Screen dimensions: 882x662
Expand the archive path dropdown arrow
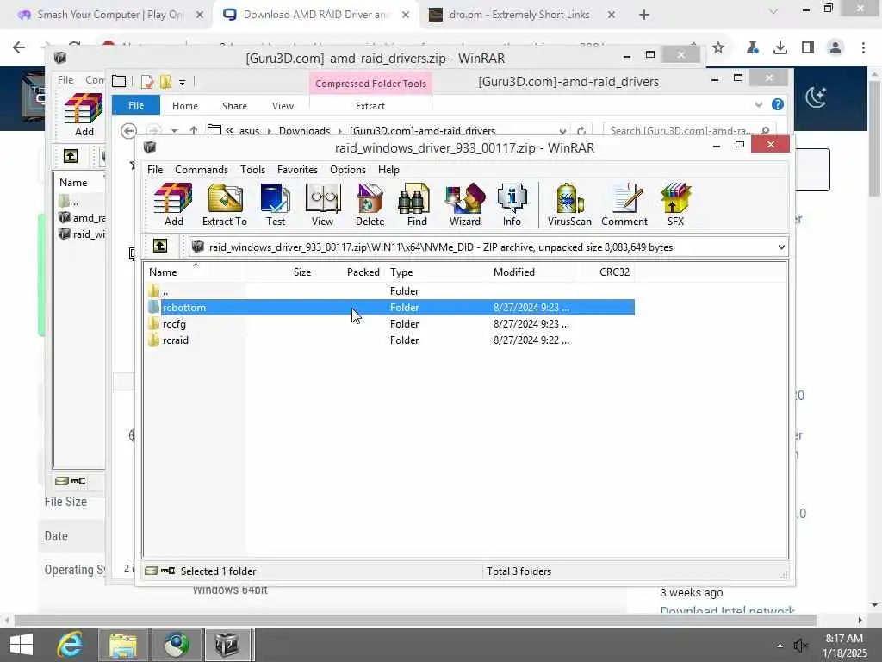tap(781, 247)
